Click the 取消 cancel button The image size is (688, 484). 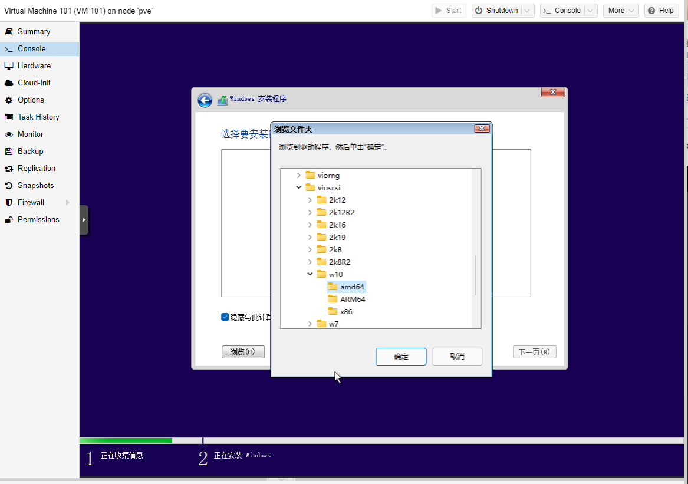(x=457, y=356)
